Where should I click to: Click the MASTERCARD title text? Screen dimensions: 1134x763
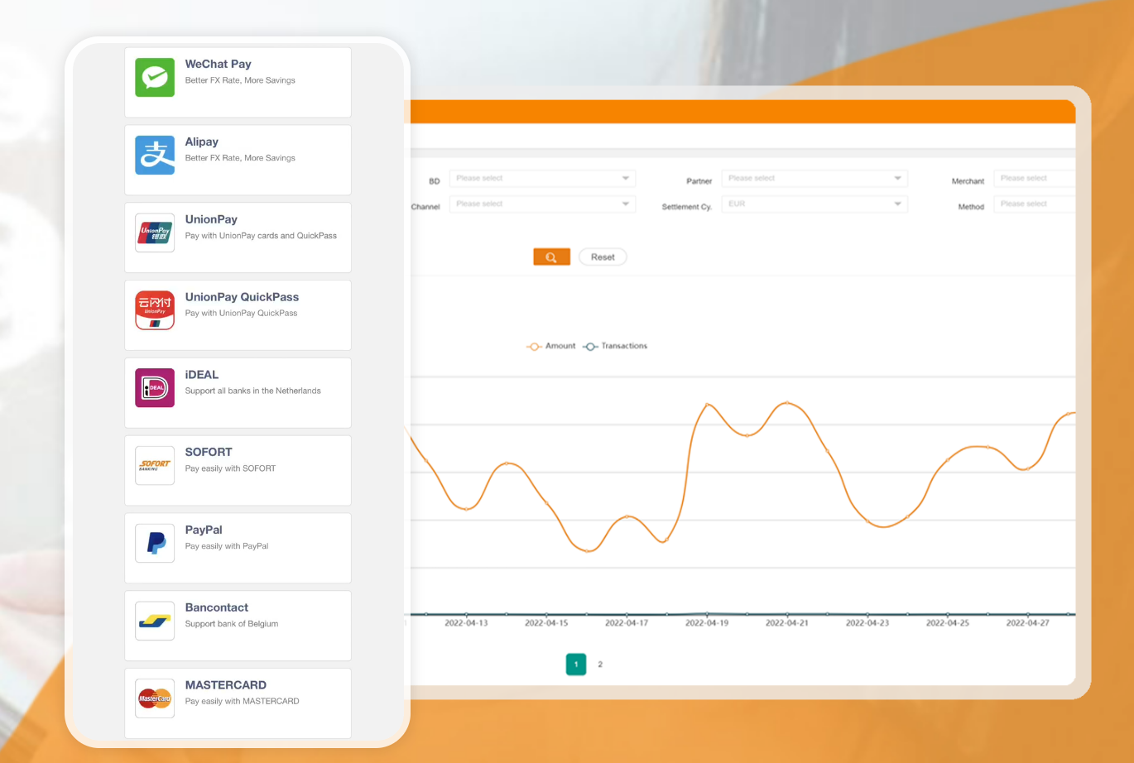(x=225, y=685)
